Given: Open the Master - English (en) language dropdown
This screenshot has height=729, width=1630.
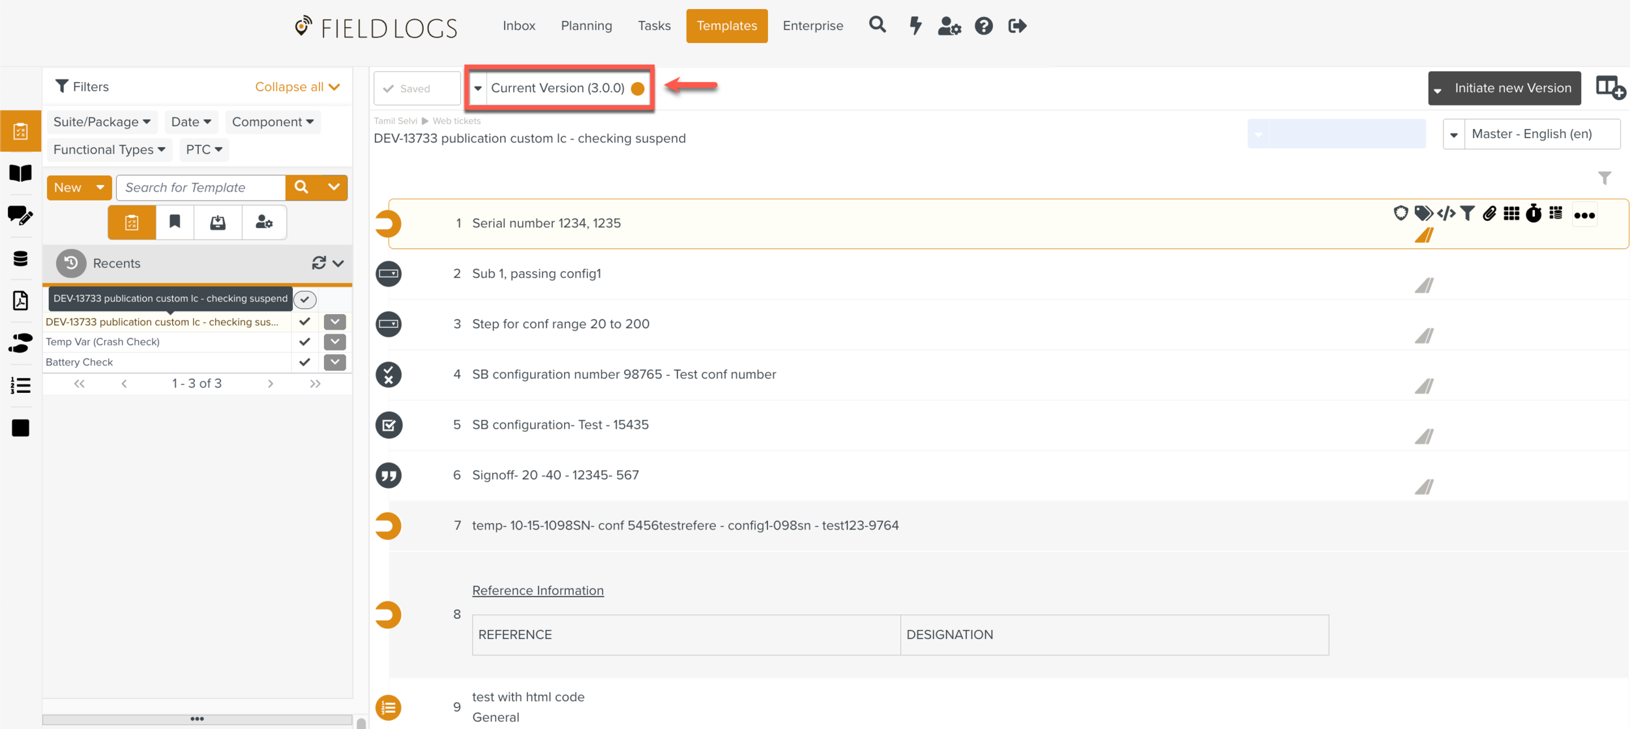Looking at the screenshot, I should [1454, 134].
